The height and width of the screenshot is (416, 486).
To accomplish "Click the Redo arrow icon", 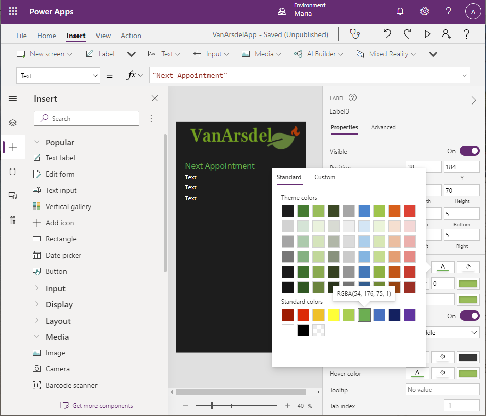I will coord(407,34).
